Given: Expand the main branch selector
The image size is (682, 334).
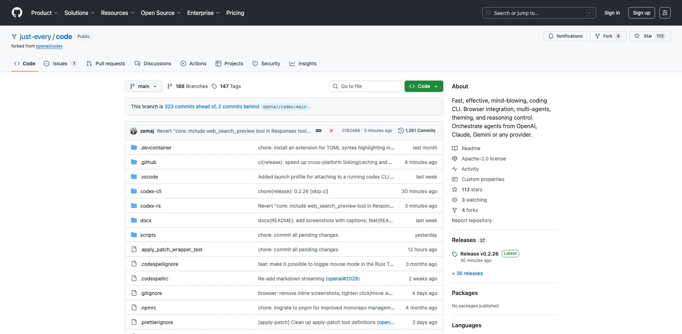Looking at the screenshot, I should click(144, 86).
